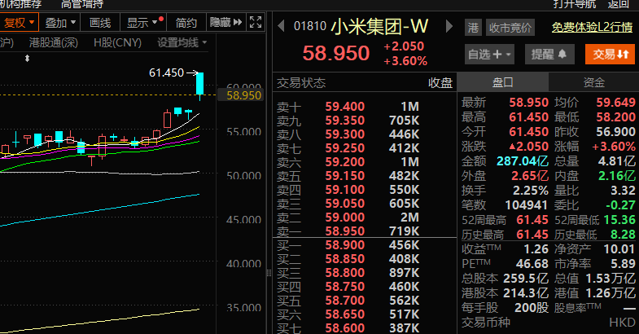639x334 pixels.
Task: Select 卖十 row at 59.400
Action: (365, 107)
